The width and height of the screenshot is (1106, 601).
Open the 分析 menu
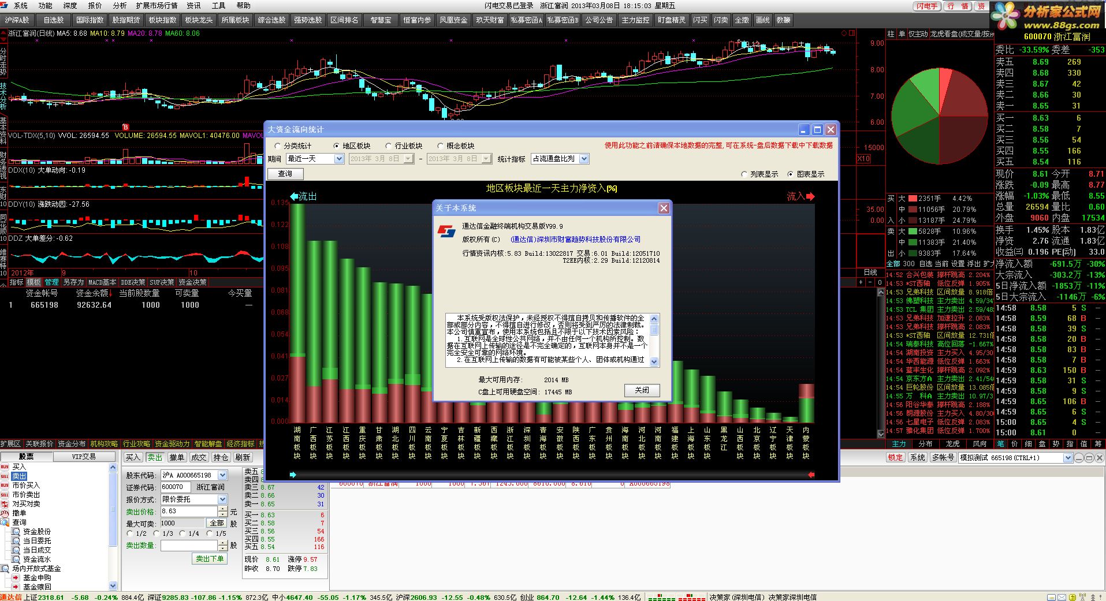(x=120, y=6)
